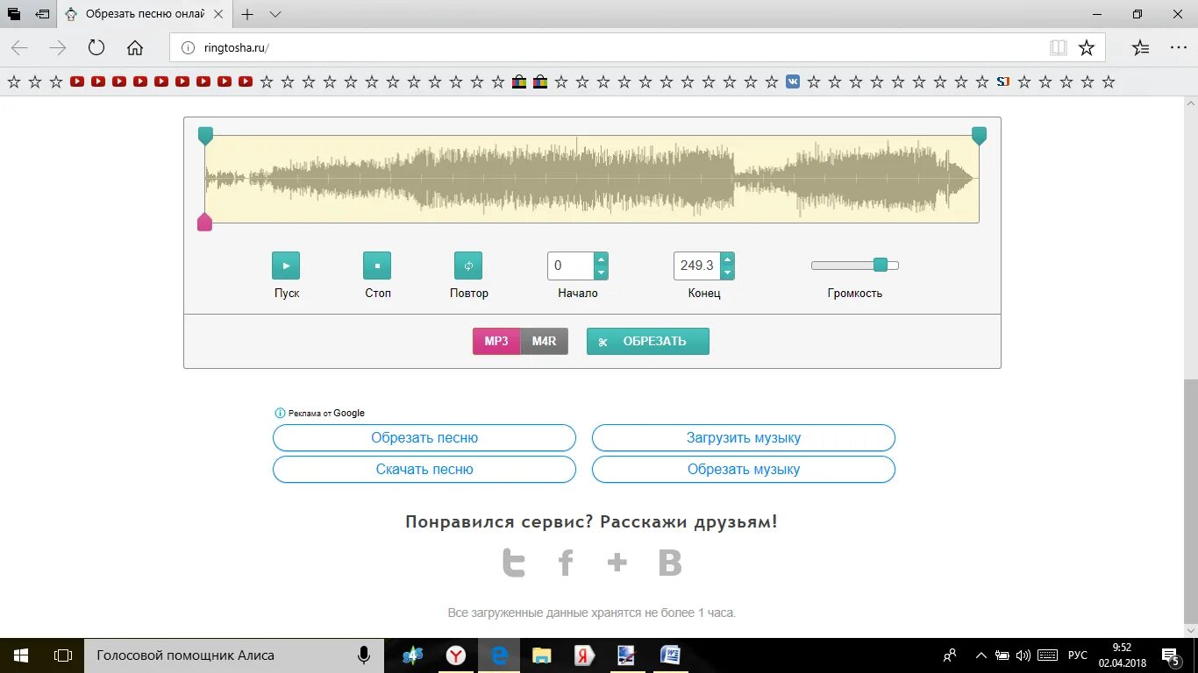Open the Скачать песню ad link

point(424,469)
